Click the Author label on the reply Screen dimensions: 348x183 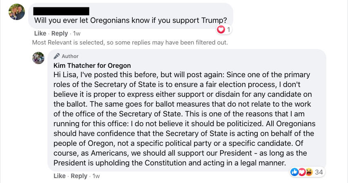pos(70,56)
